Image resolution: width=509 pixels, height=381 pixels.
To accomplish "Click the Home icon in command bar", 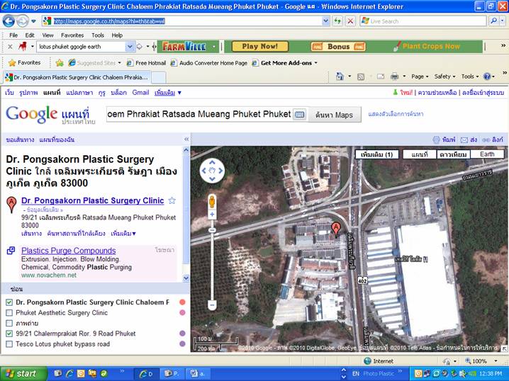I will tap(340, 76).
